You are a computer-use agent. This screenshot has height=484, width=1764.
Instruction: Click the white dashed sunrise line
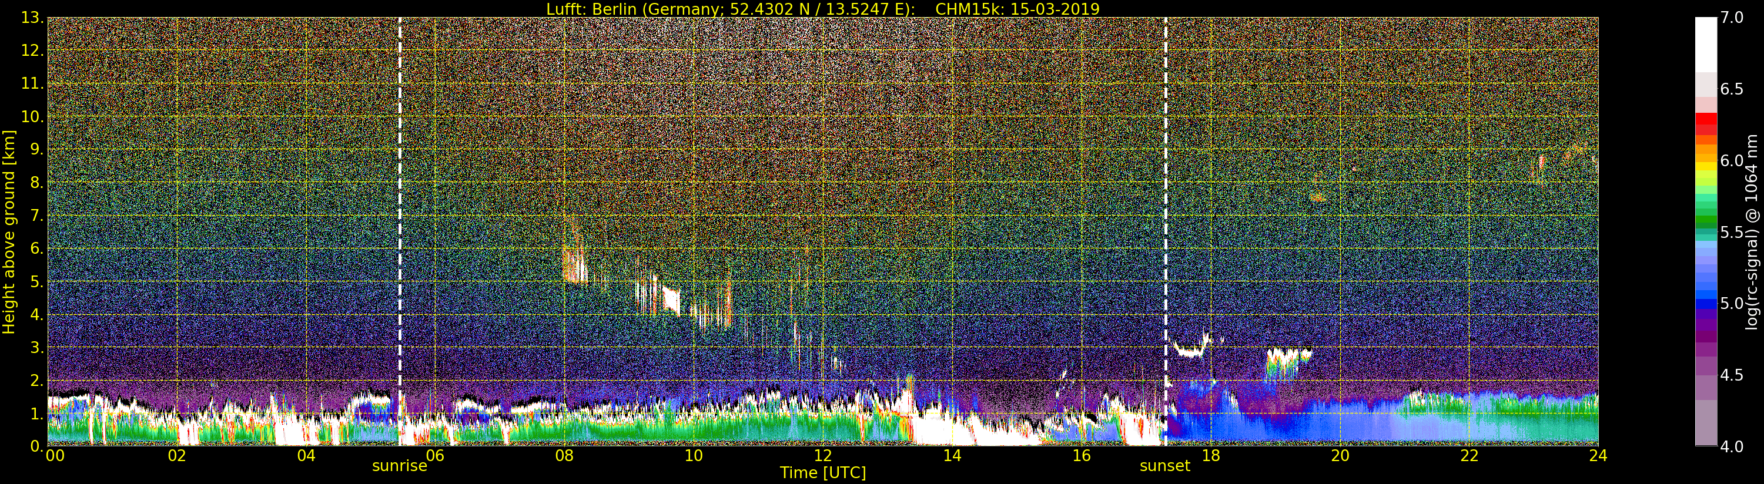click(400, 206)
